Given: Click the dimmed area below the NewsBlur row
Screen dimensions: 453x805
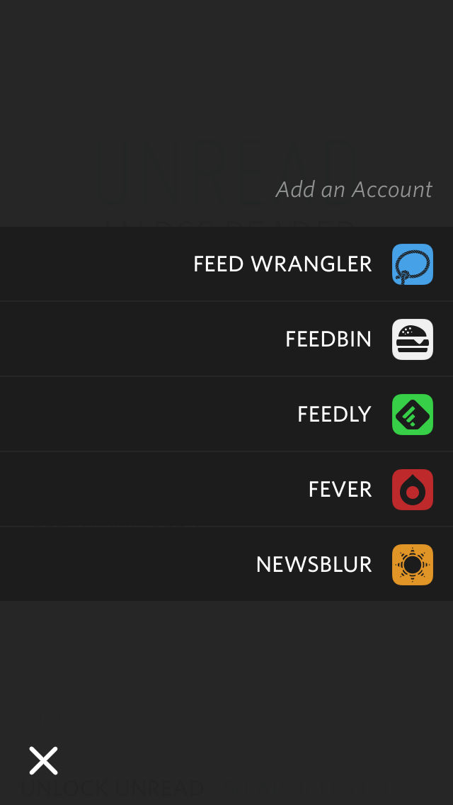Looking at the screenshot, I should tap(226, 666).
